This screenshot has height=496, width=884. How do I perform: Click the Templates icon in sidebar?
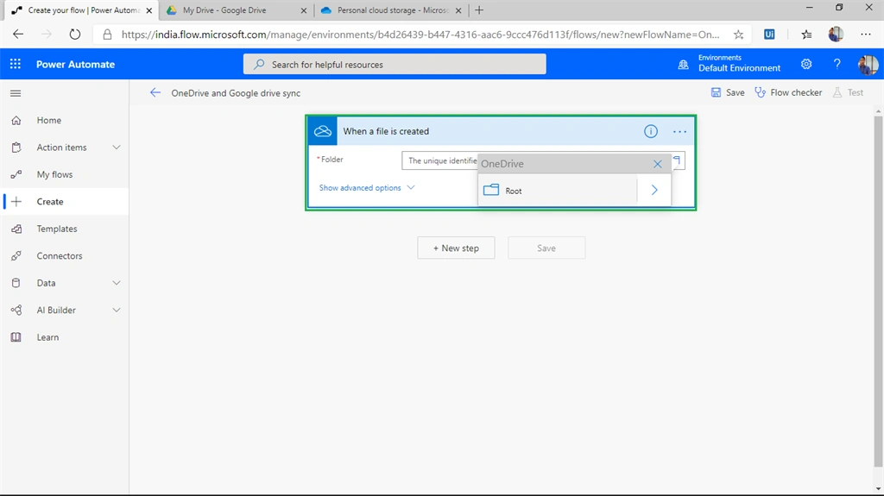pyautogui.click(x=16, y=229)
